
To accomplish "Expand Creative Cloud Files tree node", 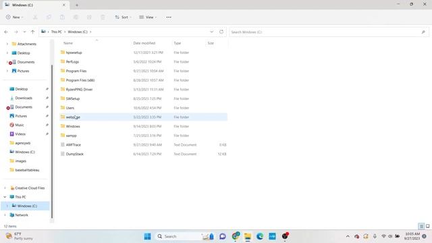I will tap(5, 188).
